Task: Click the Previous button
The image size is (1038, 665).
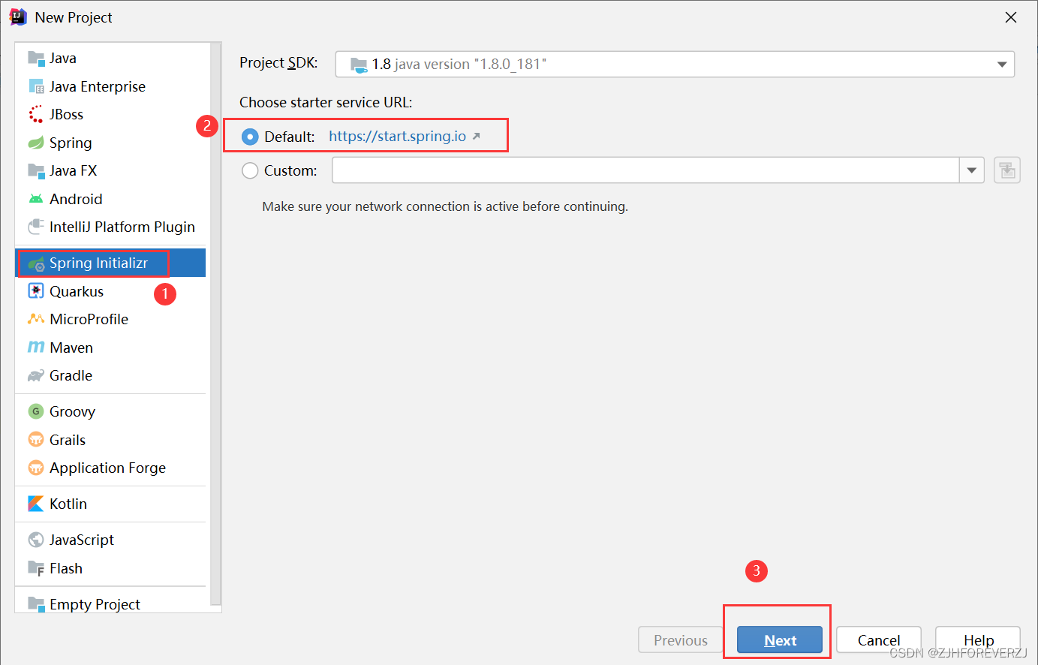Action: point(681,640)
